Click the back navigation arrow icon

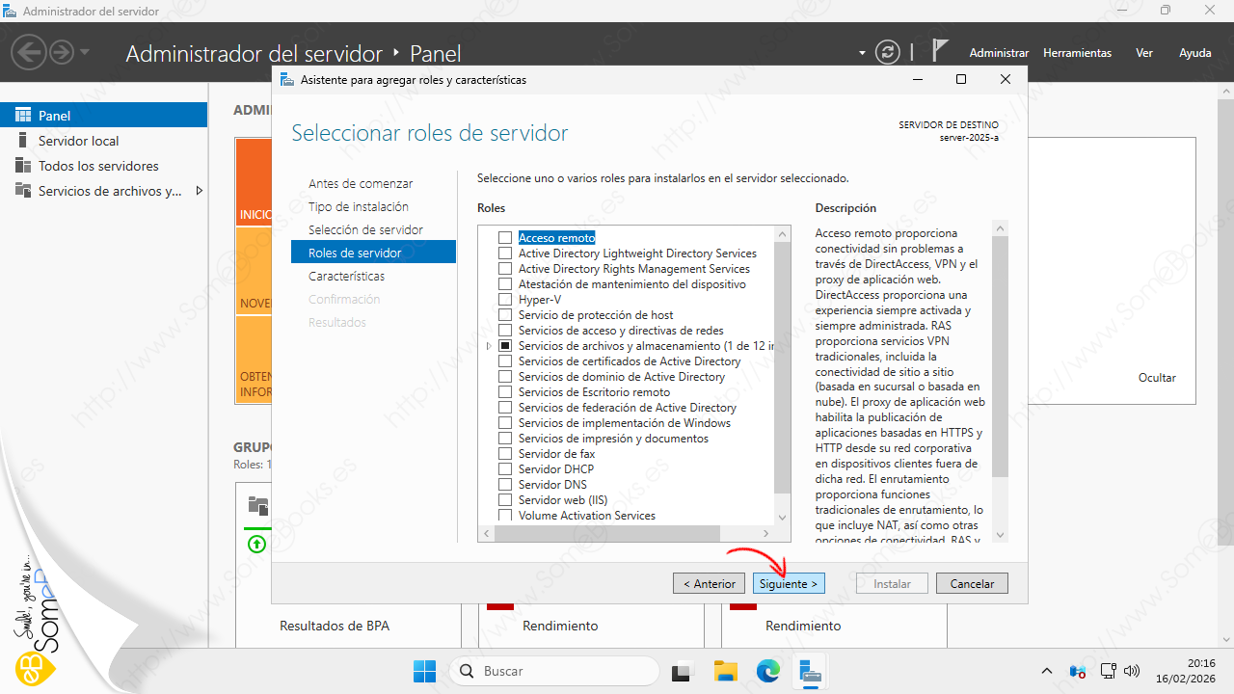(x=30, y=52)
